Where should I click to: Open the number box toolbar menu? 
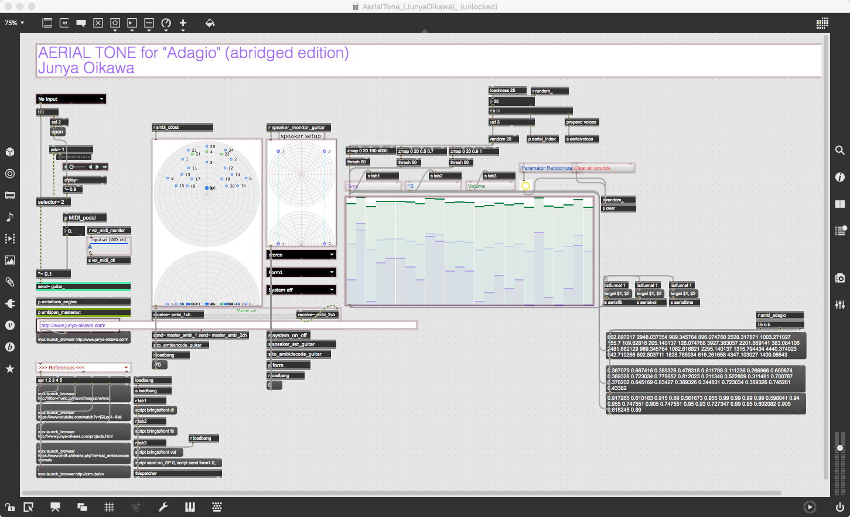(x=132, y=23)
